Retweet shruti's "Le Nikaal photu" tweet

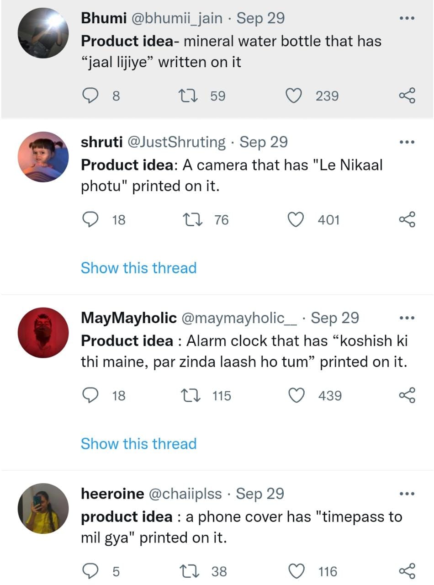(190, 220)
